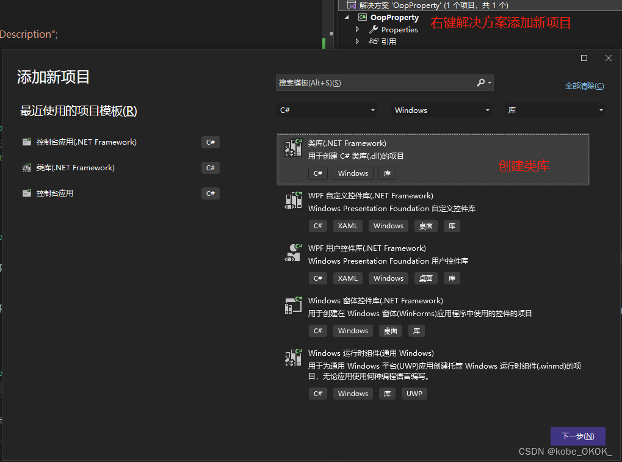Select Windows 运行时组件(通用 Windows) template
Viewport: 622px width, 462px height.
pyautogui.click(x=433, y=374)
